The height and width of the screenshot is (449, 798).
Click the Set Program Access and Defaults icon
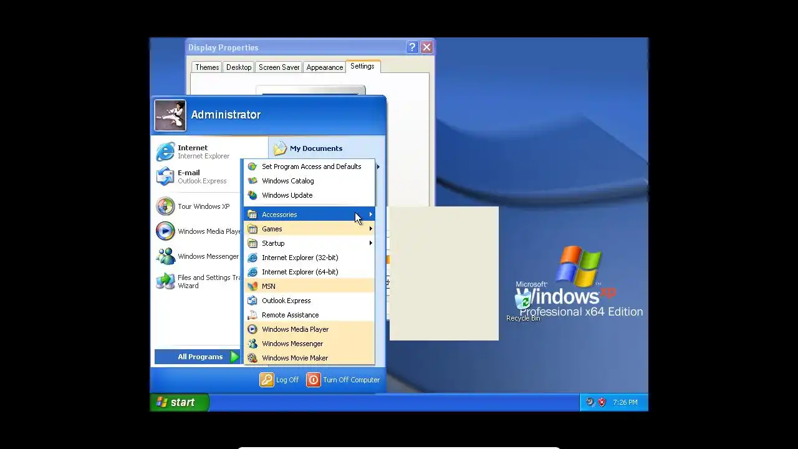click(x=252, y=167)
